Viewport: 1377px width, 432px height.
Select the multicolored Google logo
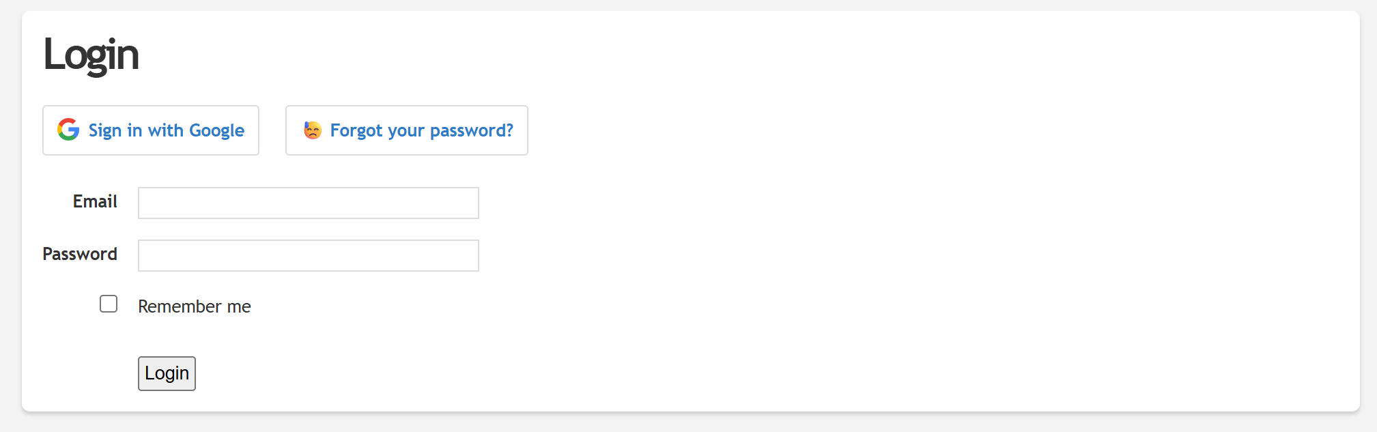click(68, 130)
